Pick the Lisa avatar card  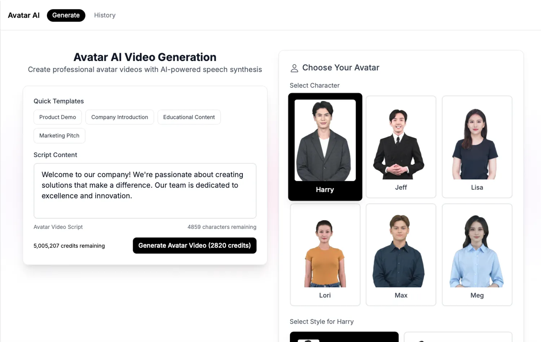(x=477, y=147)
